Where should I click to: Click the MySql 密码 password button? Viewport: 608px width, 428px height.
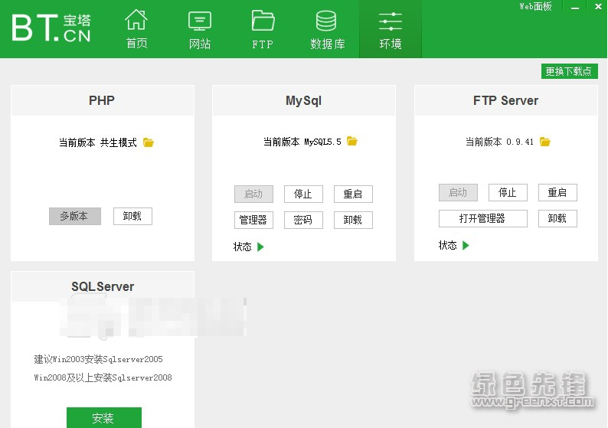click(x=303, y=220)
